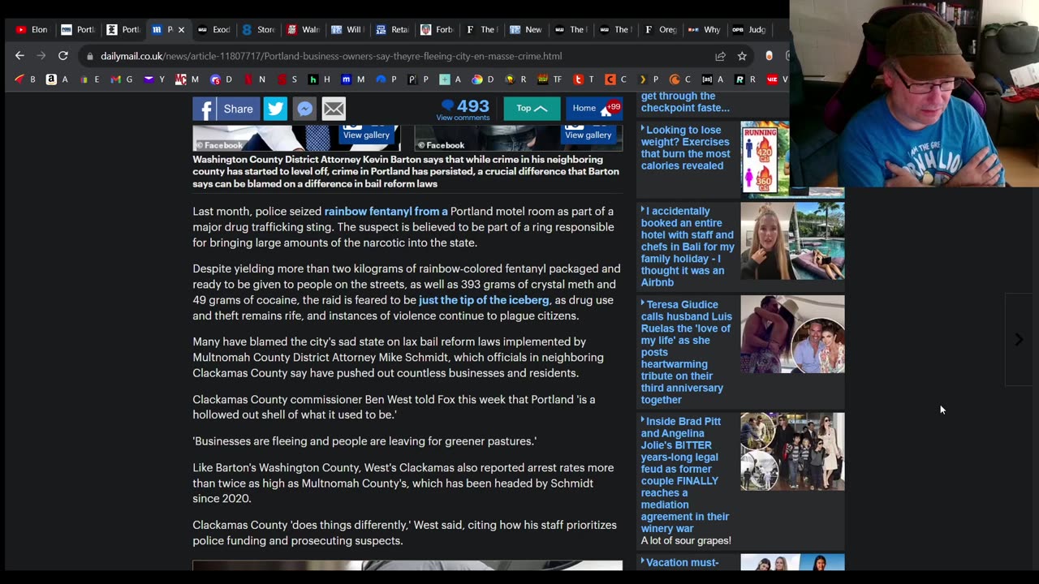
Task: Close the active Daily Mail tab
Action: (x=181, y=29)
